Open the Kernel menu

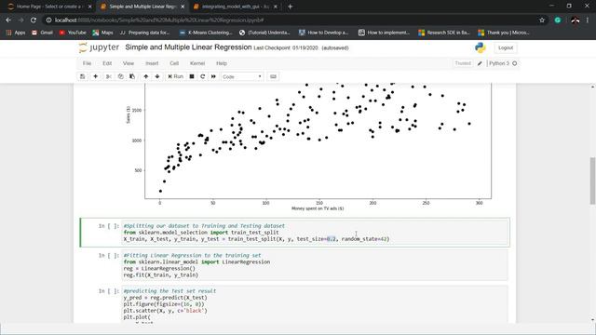click(x=197, y=63)
